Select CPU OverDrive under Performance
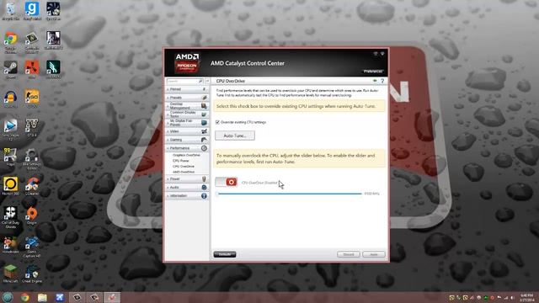 click(184, 167)
